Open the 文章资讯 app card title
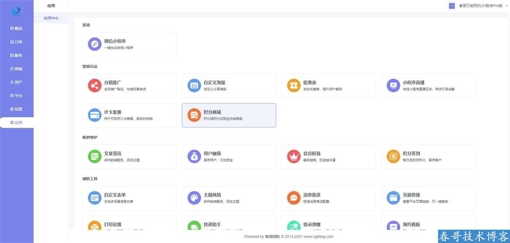 [x=112, y=153]
